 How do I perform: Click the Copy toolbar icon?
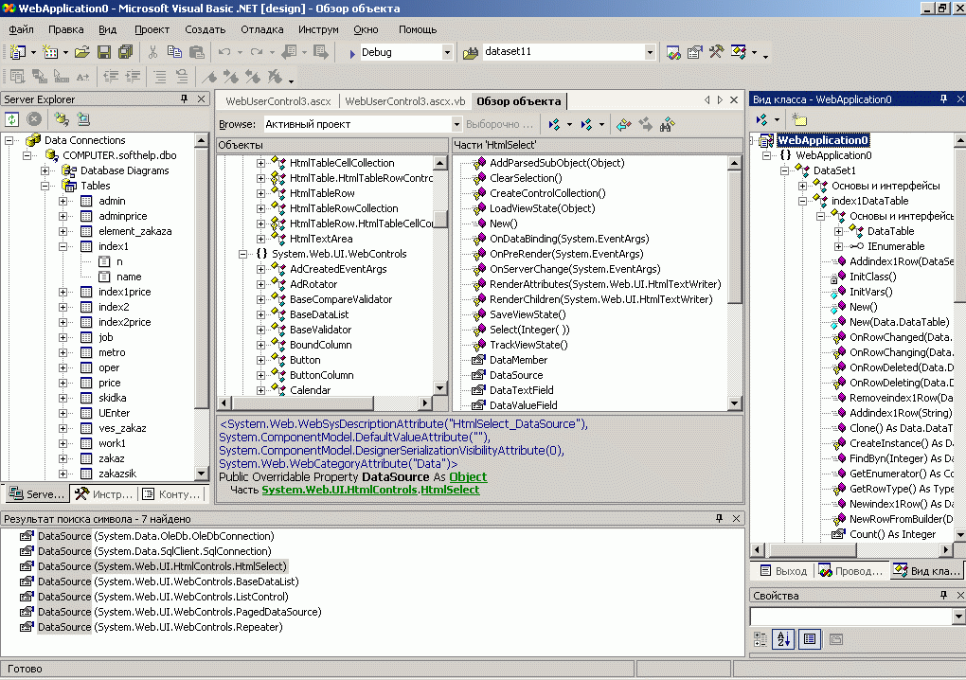[x=174, y=52]
